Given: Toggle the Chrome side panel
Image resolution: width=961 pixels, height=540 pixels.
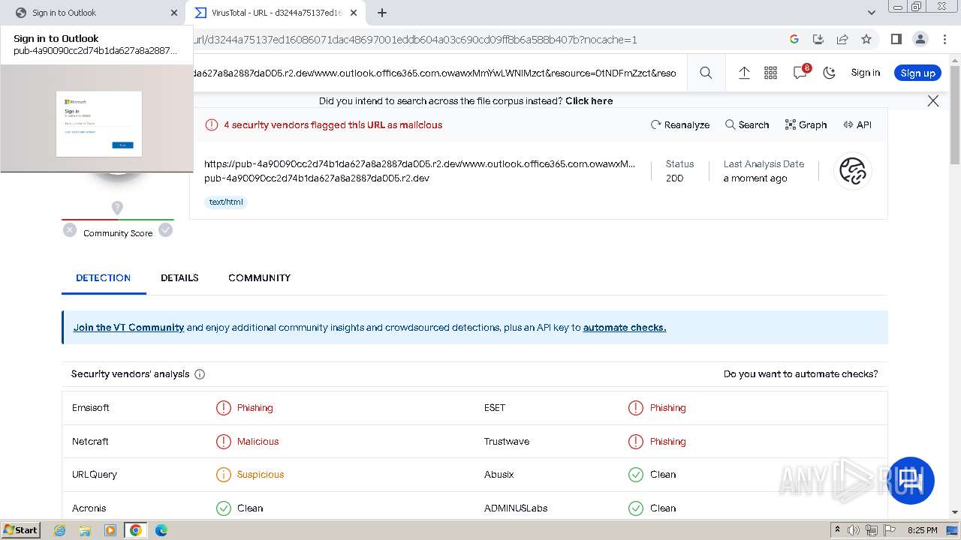Looking at the screenshot, I should point(896,39).
